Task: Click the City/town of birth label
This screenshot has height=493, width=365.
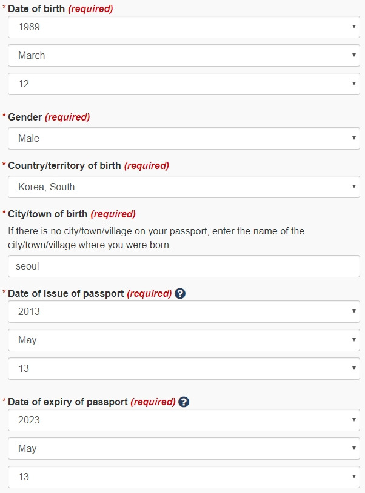Action: pyautogui.click(x=47, y=214)
